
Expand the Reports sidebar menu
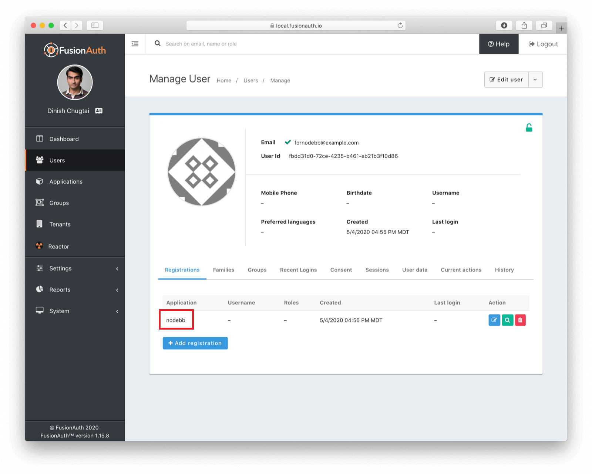coord(75,290)
